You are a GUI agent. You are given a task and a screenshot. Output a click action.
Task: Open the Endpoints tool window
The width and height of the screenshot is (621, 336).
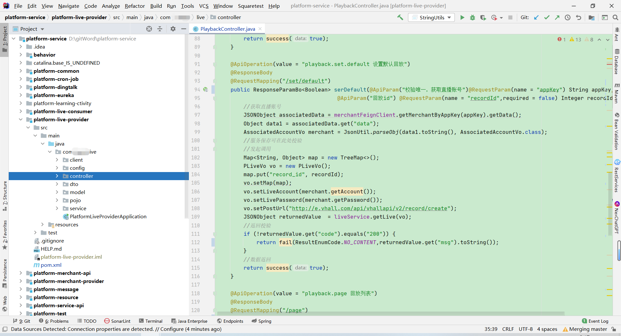tap(230, 321)
